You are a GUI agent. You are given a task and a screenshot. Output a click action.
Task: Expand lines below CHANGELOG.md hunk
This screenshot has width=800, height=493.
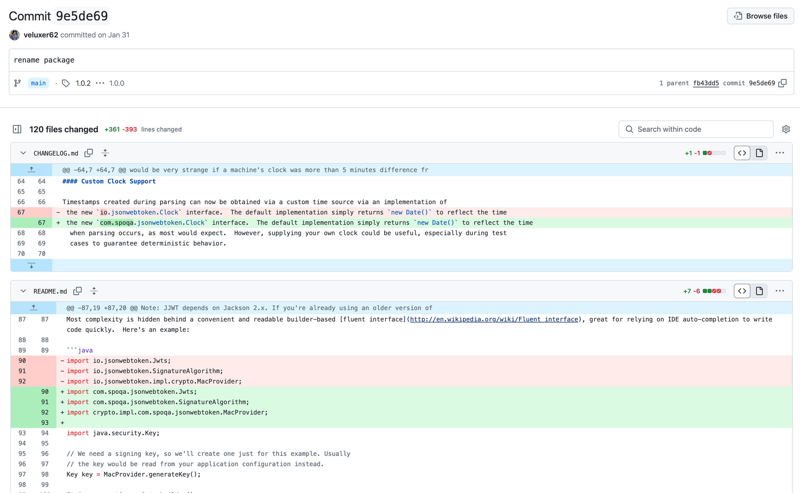click(x=32, y=265)
